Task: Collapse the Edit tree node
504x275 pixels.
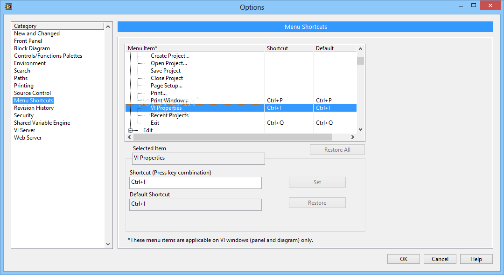Action: point(131,130)
